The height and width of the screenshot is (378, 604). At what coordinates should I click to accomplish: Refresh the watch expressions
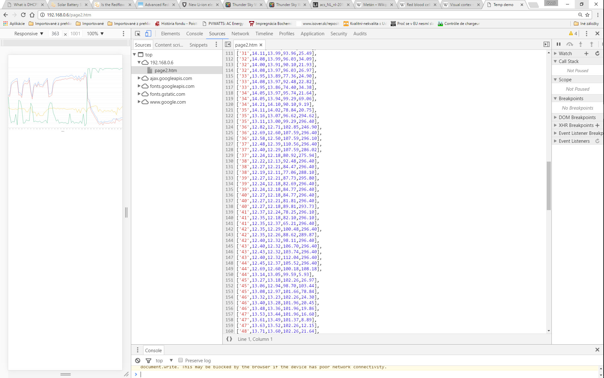(597, 54)
